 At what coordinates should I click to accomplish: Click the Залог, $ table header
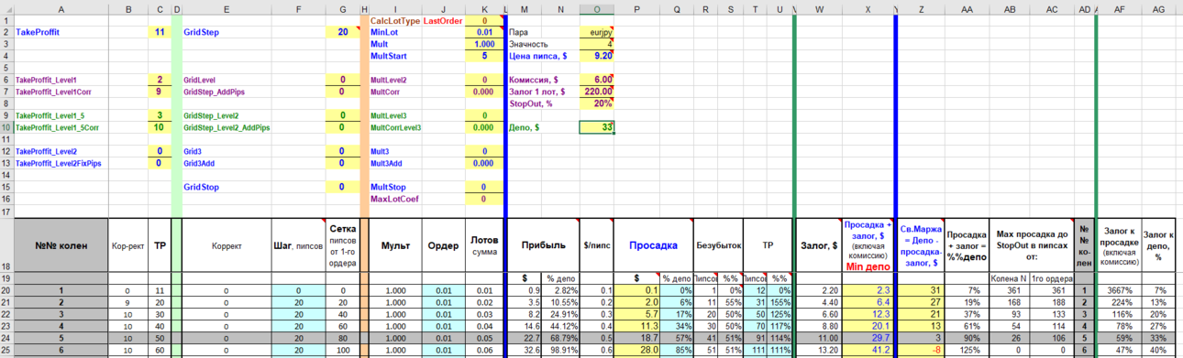819,246
